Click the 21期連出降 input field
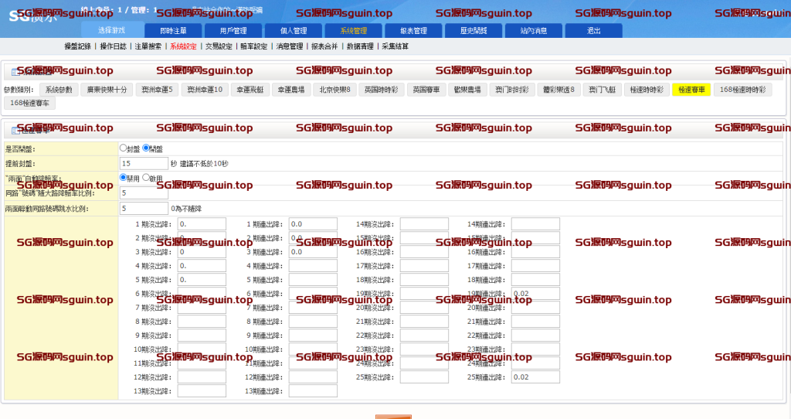791x419 pixels. 536,322
